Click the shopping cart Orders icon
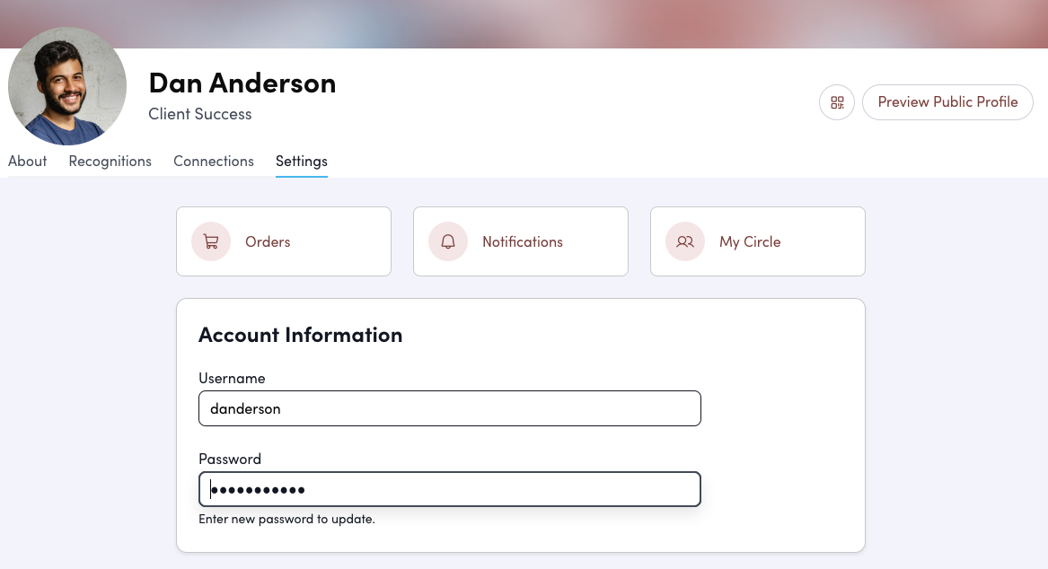Screen dimensions: 1048x569 click(x=211, y=241)
